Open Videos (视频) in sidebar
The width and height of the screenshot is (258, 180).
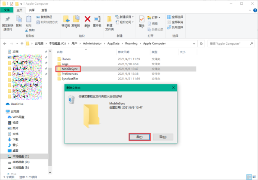click(x=13, y=122)
